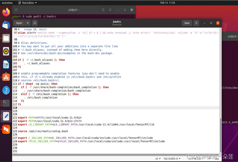The image size is (238, 162).
Task: Click the C_INCLUDE_PATH export line
Action: [x=85, y=138]
